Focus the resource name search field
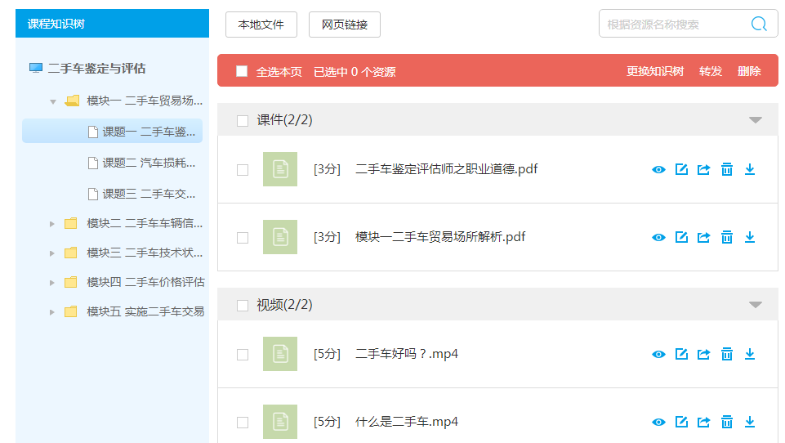The height and width of the screenshot is (443, 785). pyautogui.click(x=674, y=25)
